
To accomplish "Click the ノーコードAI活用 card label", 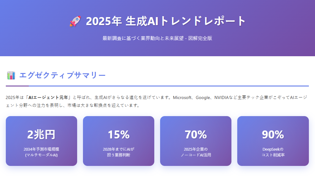I will pyautogui.click(x=196, y=155).
